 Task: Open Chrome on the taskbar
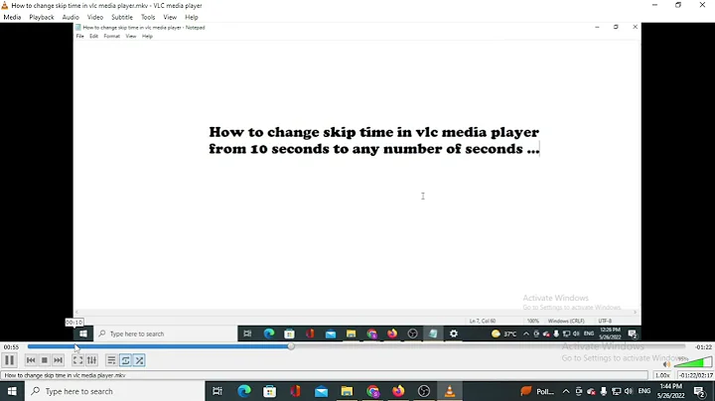(372, 391)
